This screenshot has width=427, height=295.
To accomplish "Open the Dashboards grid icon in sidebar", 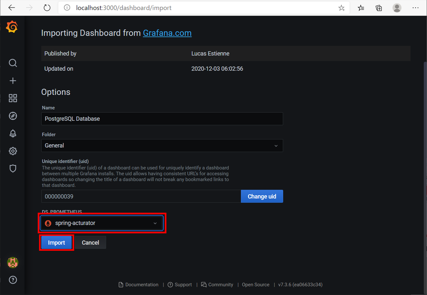I will 13,98.
